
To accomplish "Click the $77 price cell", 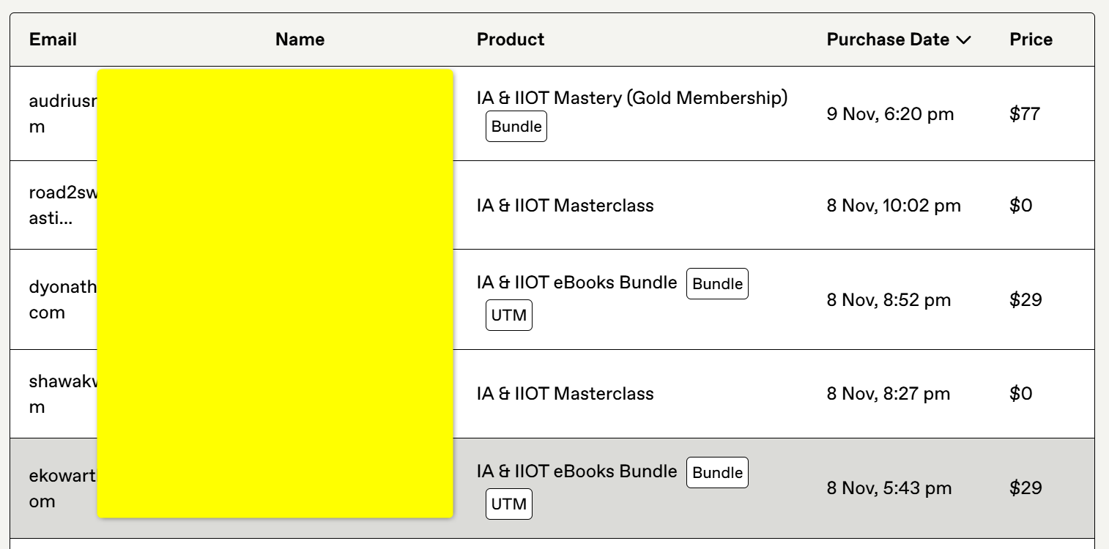I will (x=1024, y=114).
